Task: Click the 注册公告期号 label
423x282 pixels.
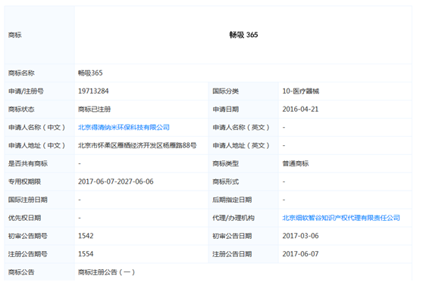Action: pyautogui.click(x=28, y=254)
